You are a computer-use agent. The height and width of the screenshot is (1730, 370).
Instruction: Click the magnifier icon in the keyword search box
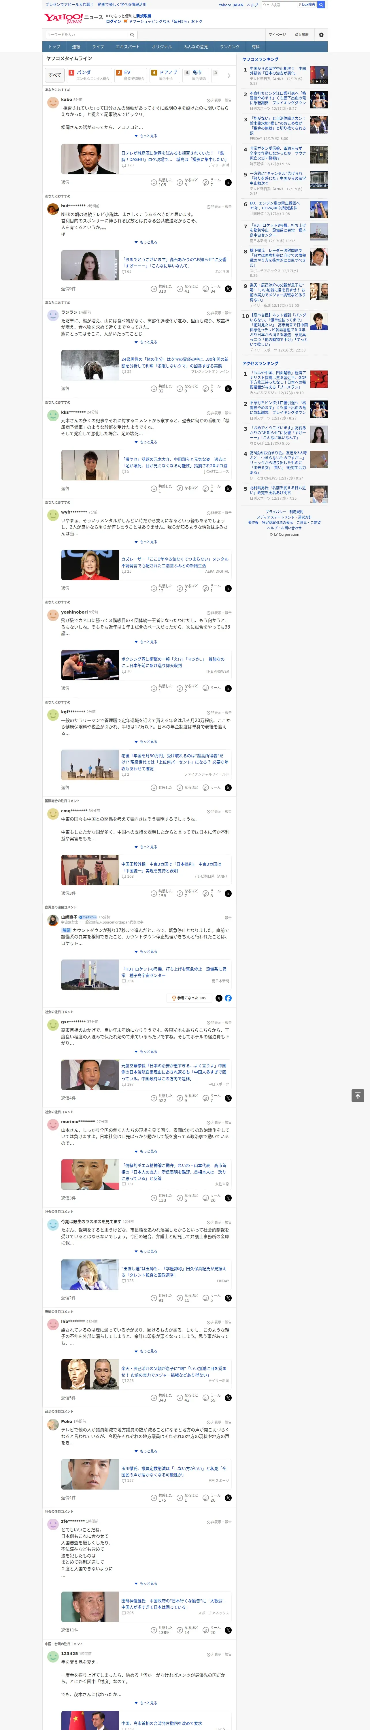pos(132,35)
